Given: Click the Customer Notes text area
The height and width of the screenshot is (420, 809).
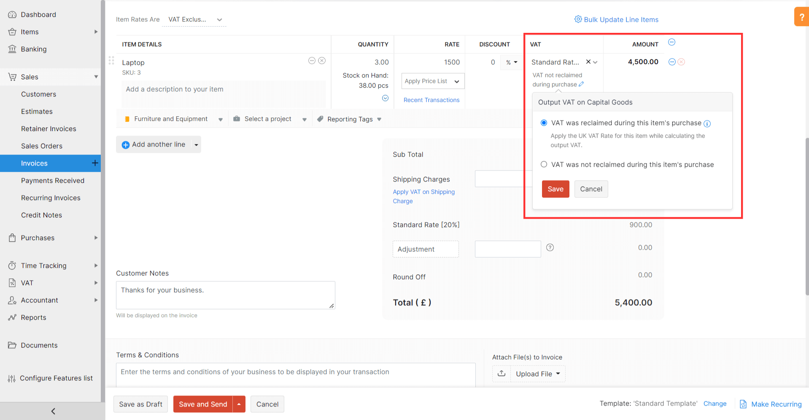Looking at the screenshot, I should 225,295.
